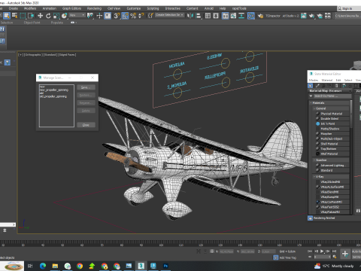Switch to Object Paint ribbon tab
361x271 pixels.
[32, 23]
